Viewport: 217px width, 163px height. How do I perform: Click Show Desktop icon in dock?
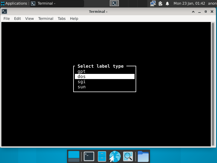(74, 156)
